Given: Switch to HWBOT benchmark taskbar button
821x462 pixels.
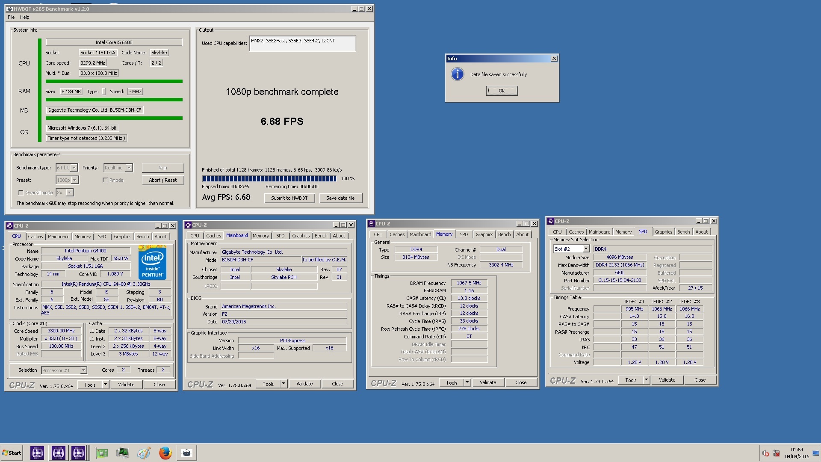Looking at the screenshot, I should click(x=186, y=453).
